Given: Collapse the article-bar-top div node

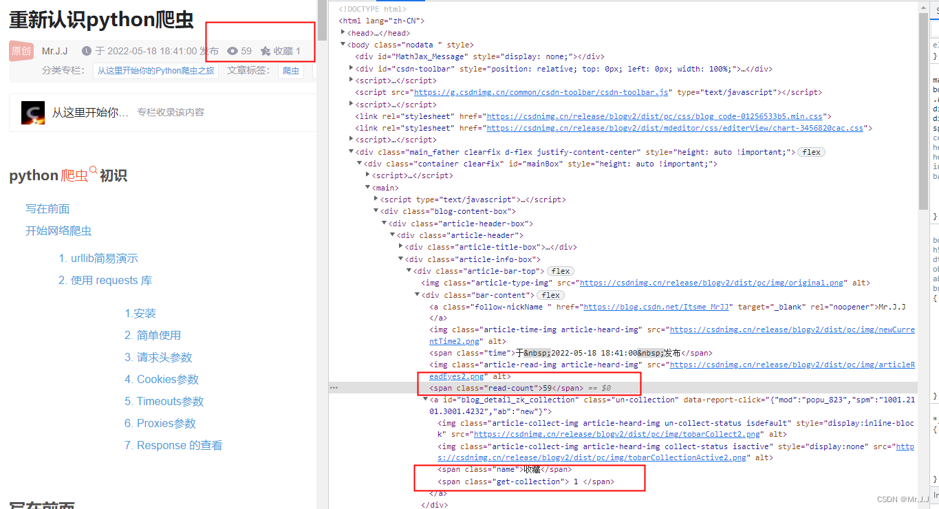Looking at the screenshot, I should (x=409, y=271).
